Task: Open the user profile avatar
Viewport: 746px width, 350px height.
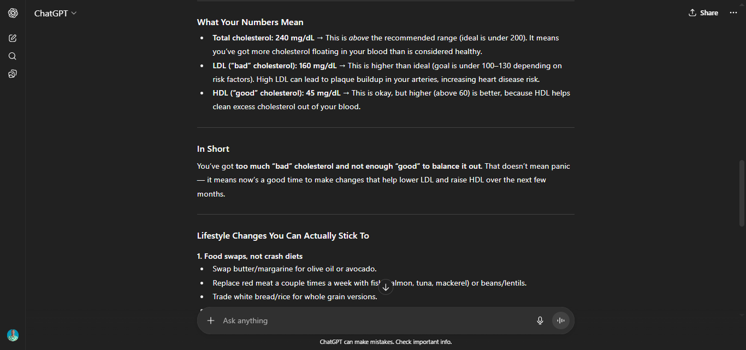Action: [x=13, y=335]
